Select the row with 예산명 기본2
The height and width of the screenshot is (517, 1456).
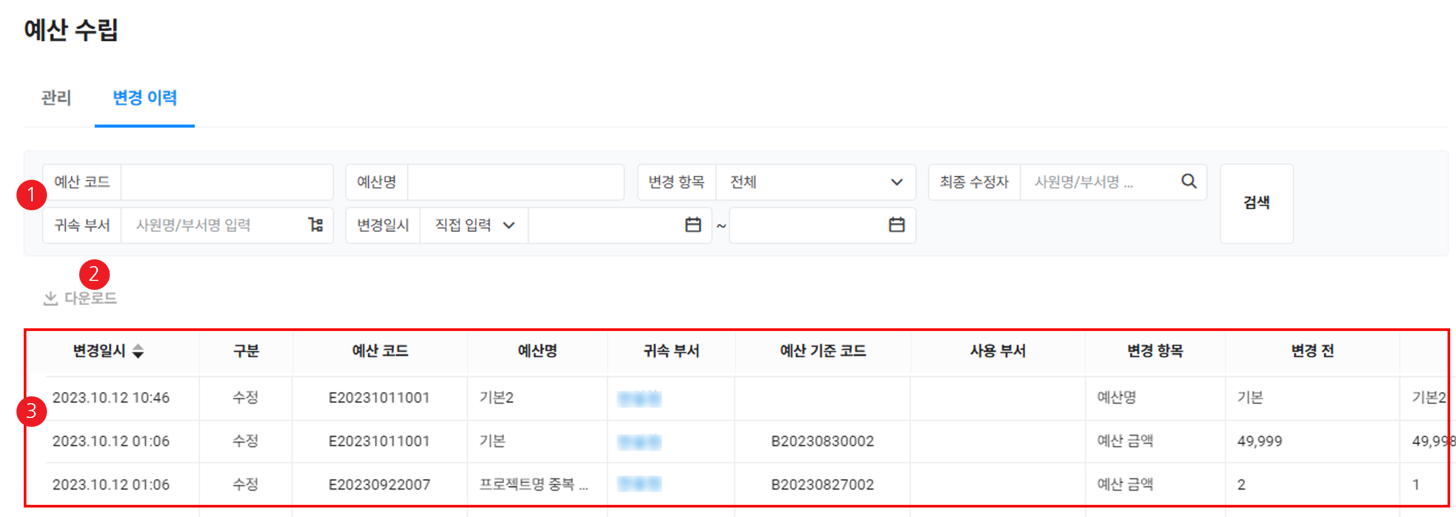(496, 397)
